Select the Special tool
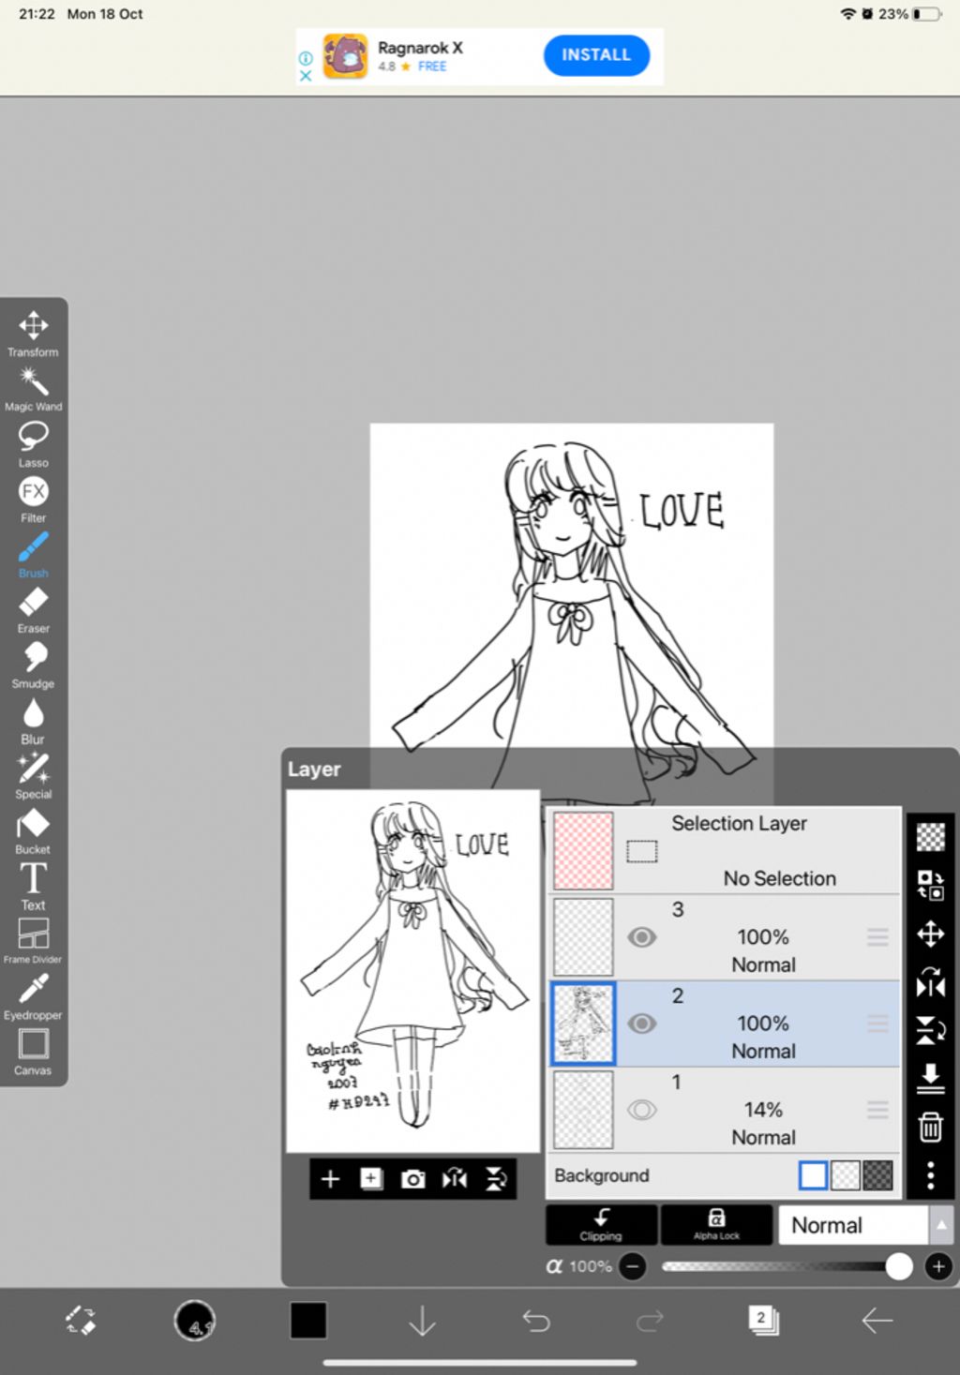Viewport: 960px width, 1375px height. coord(33,776)
